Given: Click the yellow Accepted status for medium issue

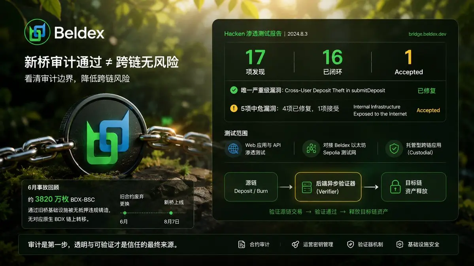Looking at the screenshot, I should point(428,110).
